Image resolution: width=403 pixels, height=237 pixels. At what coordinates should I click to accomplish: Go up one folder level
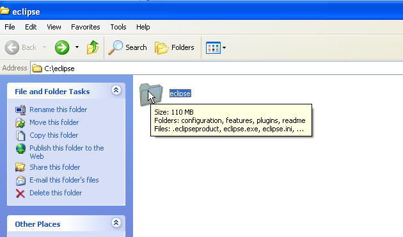pos(93,47)
